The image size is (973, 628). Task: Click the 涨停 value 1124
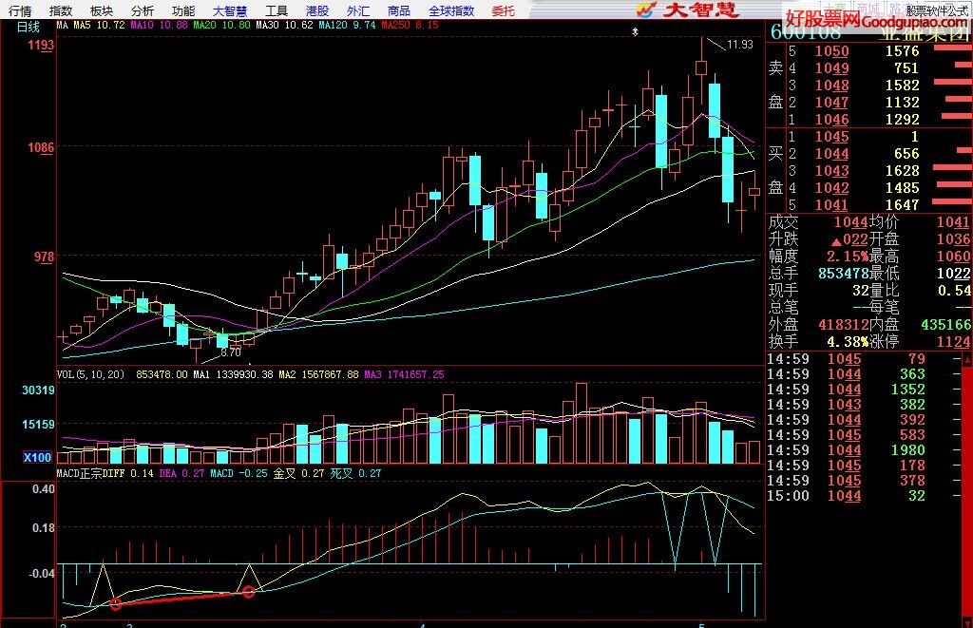click(953, 342)
